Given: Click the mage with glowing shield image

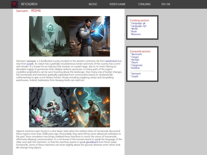Looking at the screenshot, I should [x=90, y=36].
